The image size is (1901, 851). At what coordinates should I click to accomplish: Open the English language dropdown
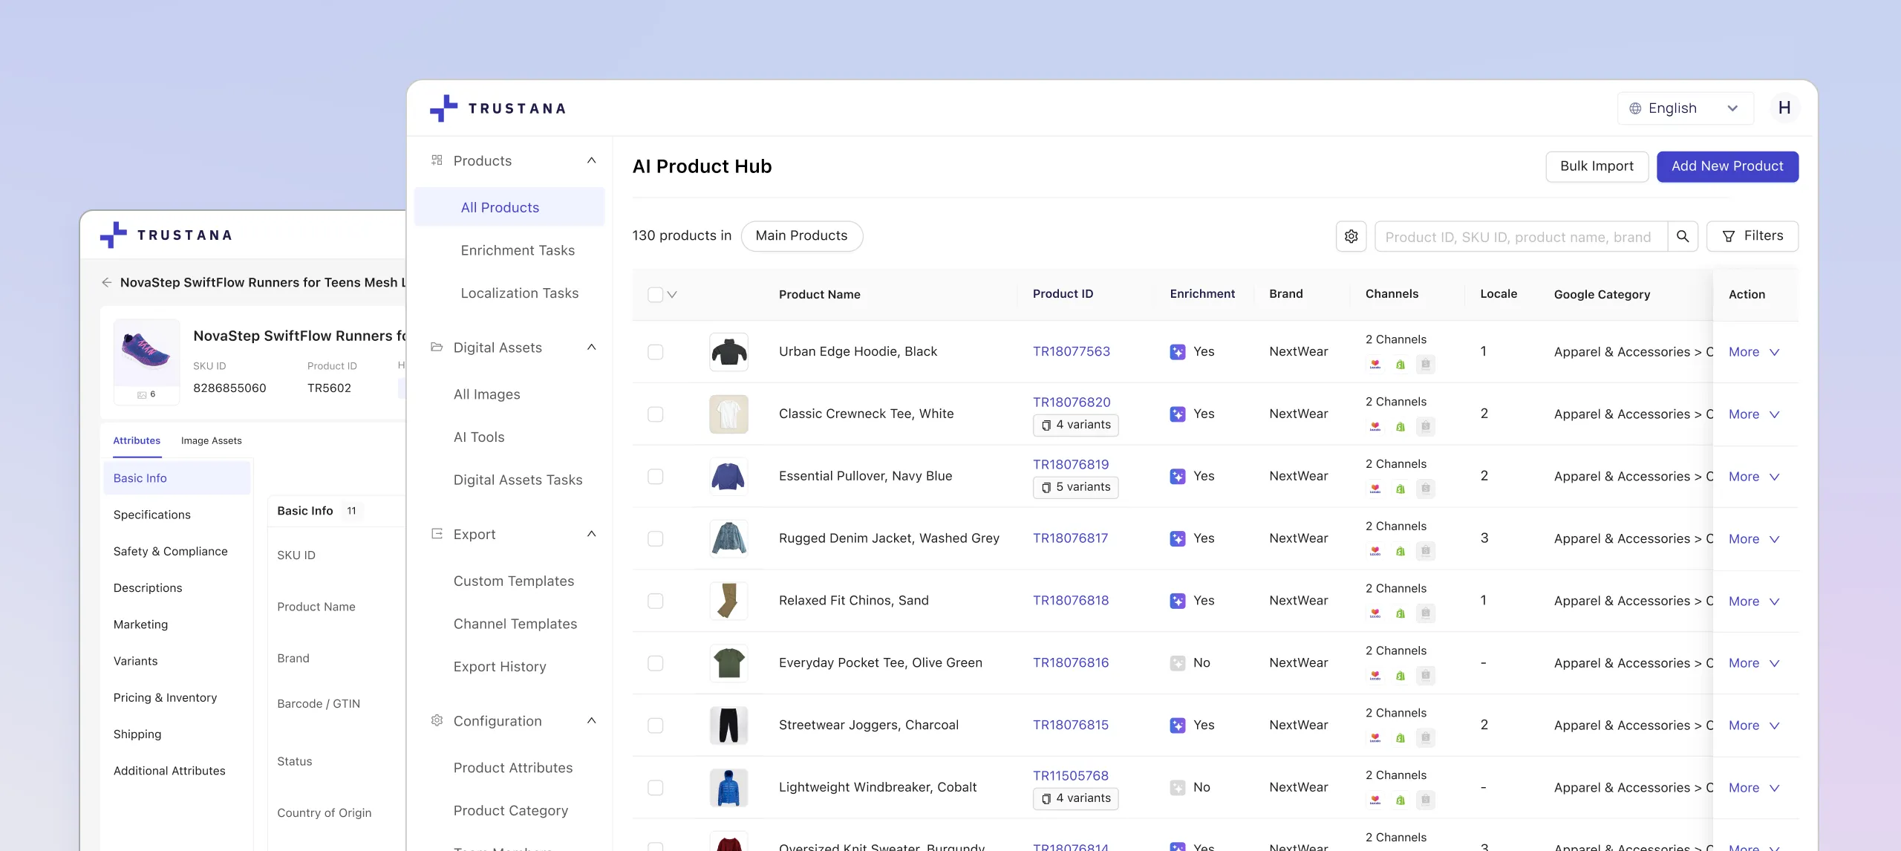(x=1685, y=108)
